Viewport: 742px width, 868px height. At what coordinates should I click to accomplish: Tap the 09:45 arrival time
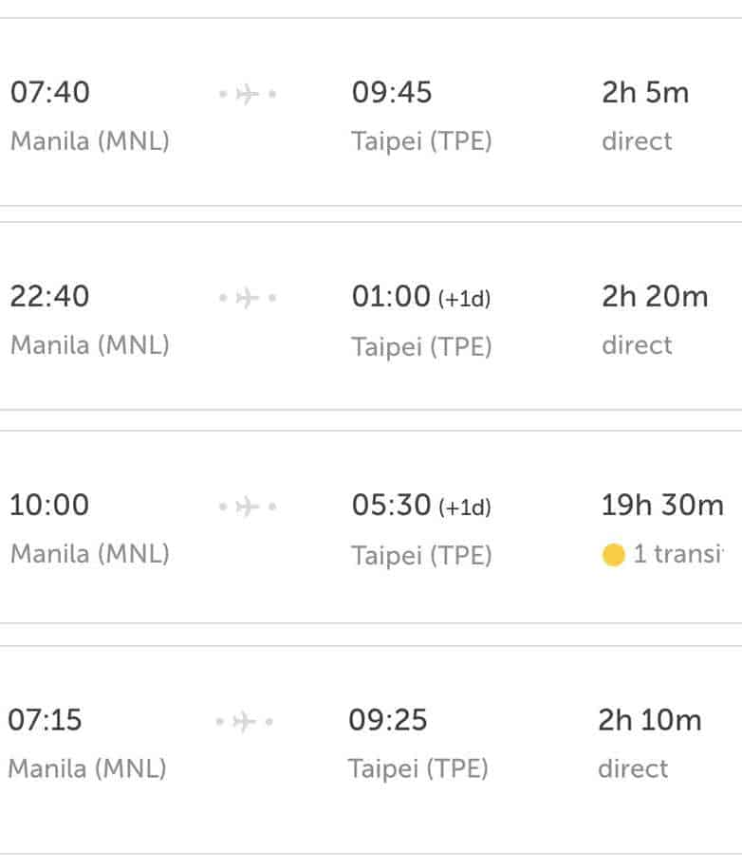[392, 93]
